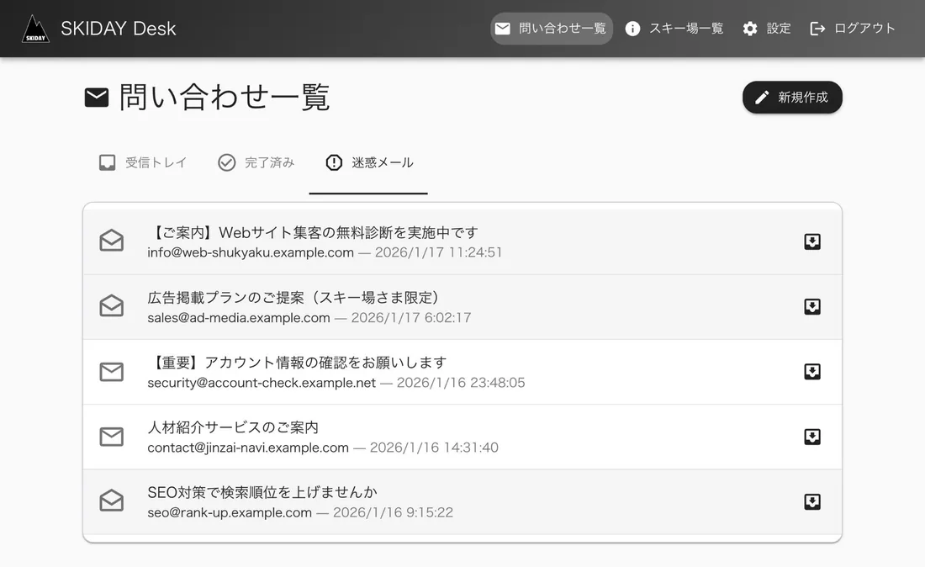Move Webサイト集客 message back to inbox icon
This screenshot has height=567, width=925.
tap(812, 241)
